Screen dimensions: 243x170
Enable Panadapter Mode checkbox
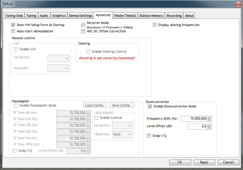tap(16, 105)
